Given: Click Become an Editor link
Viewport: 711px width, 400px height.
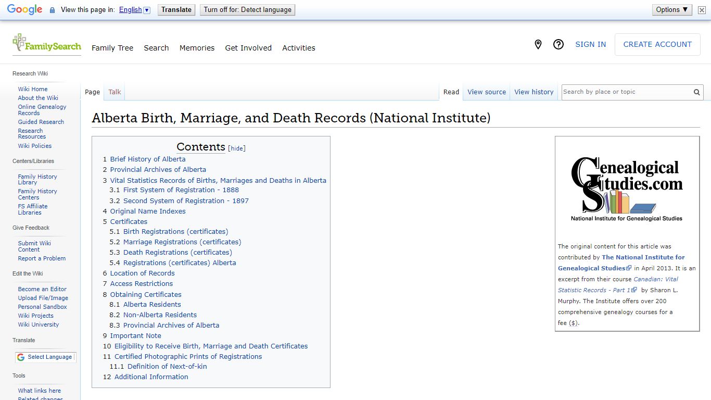Looking at the screenshot, I should pyautogui.click(x=42, y=289).
